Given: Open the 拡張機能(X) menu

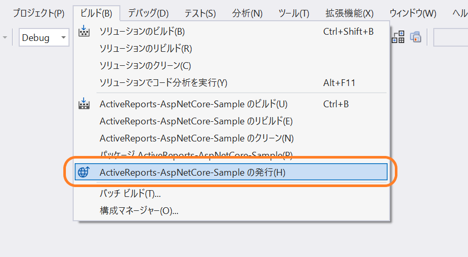Looking at the screenshot, I should 349,13.
